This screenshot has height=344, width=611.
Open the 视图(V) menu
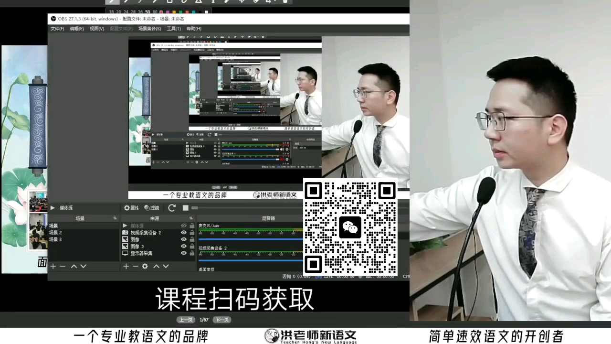tap(97, 29)
